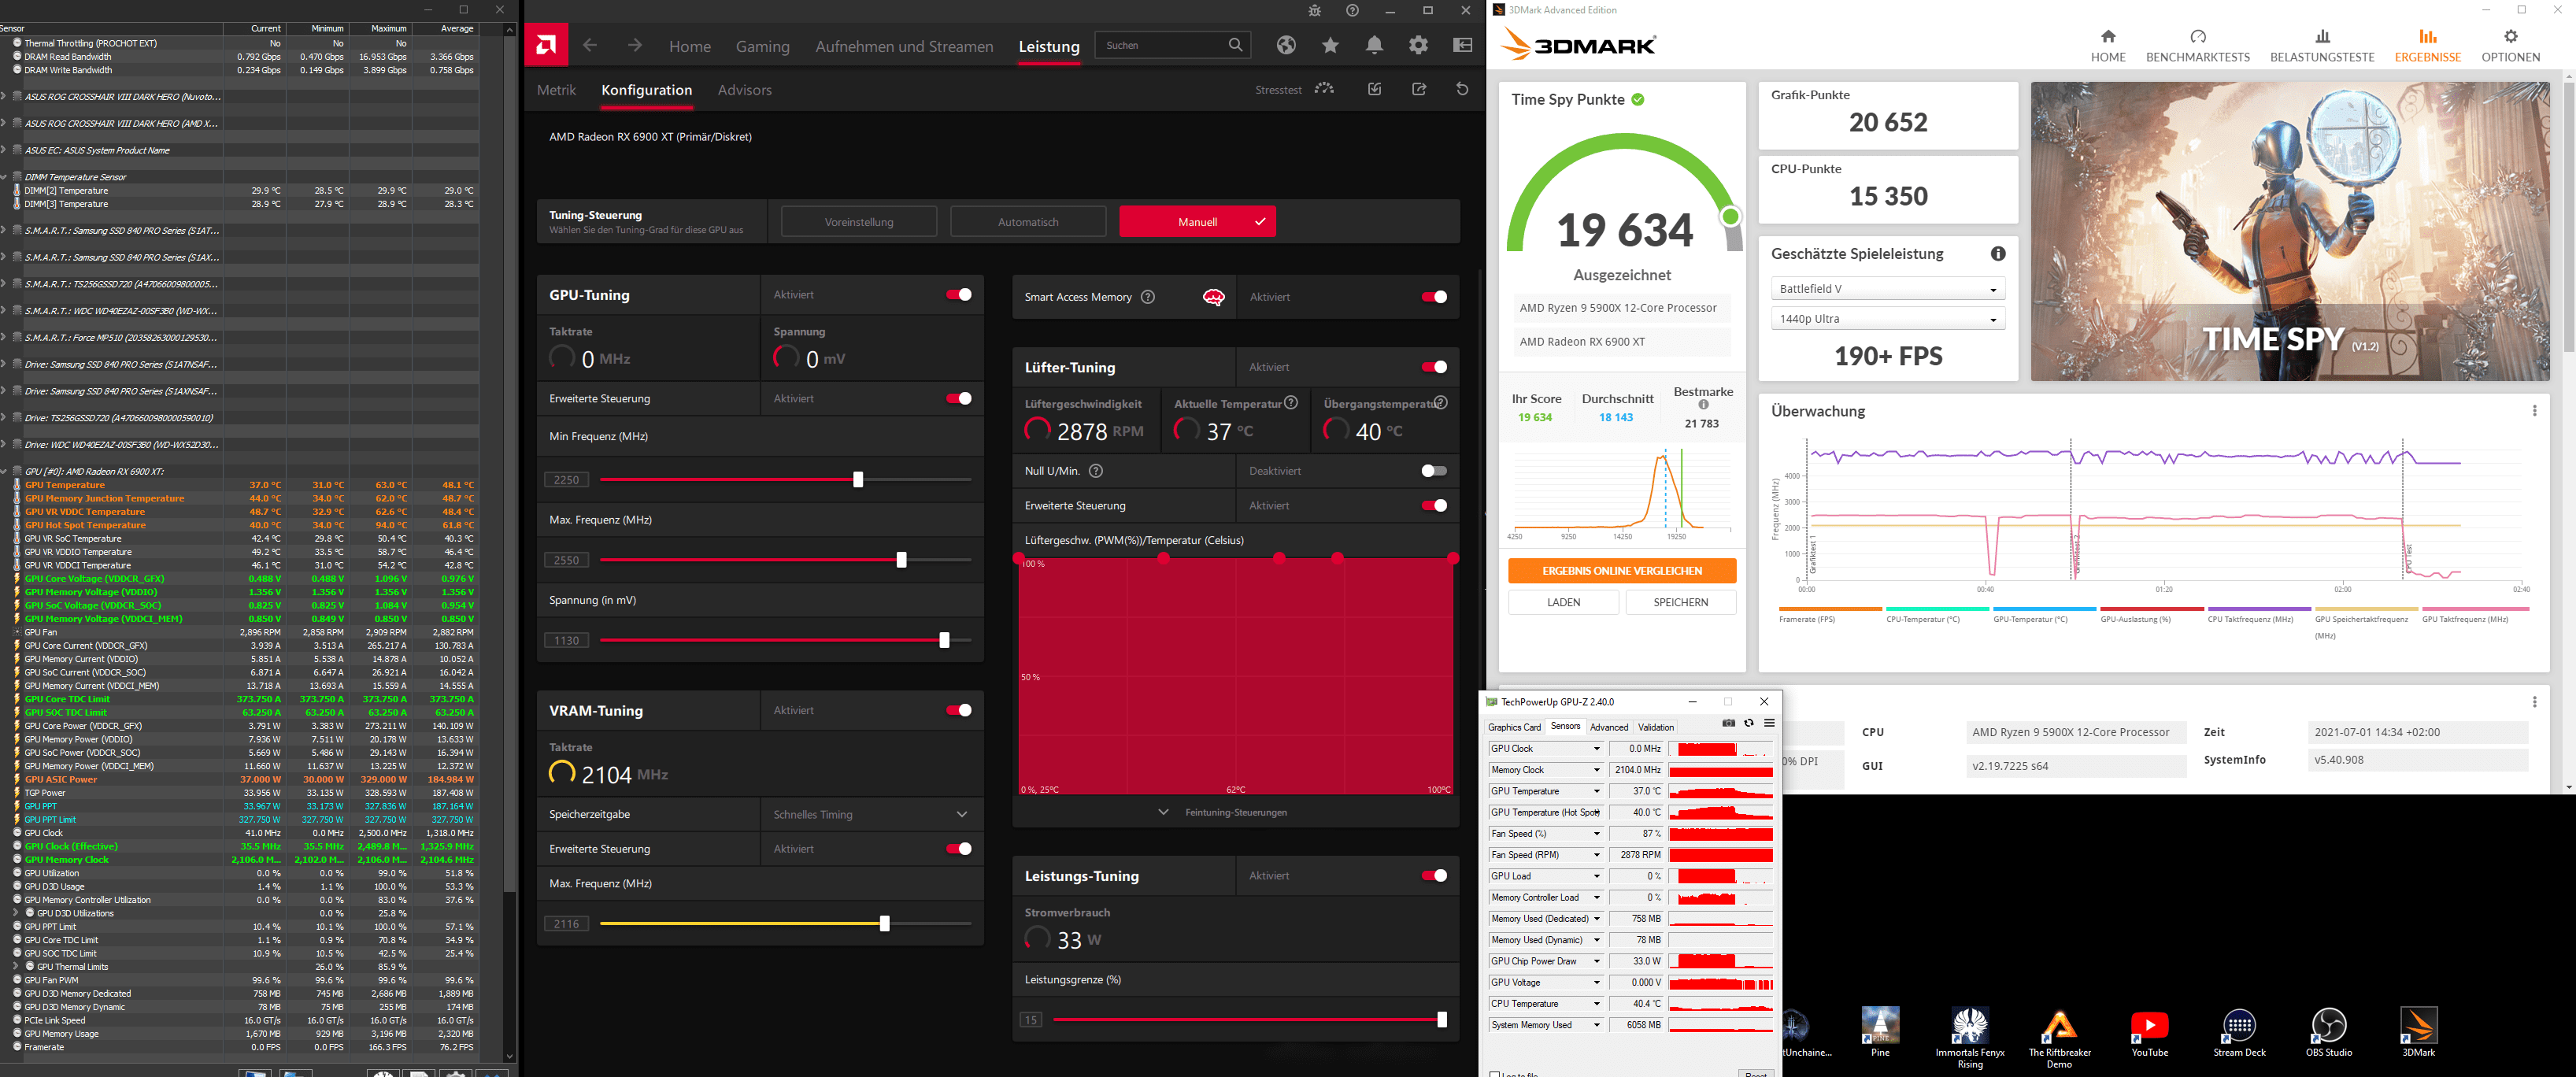Toggle the Lüfter-Tuning switch
Image resolution: width=2576 pixels, height=1077 pixels.
click(1434, 367)
